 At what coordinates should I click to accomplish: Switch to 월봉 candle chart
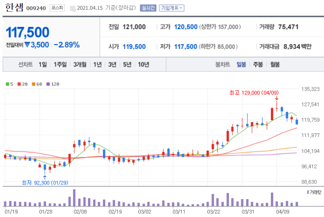coord(275,65)
